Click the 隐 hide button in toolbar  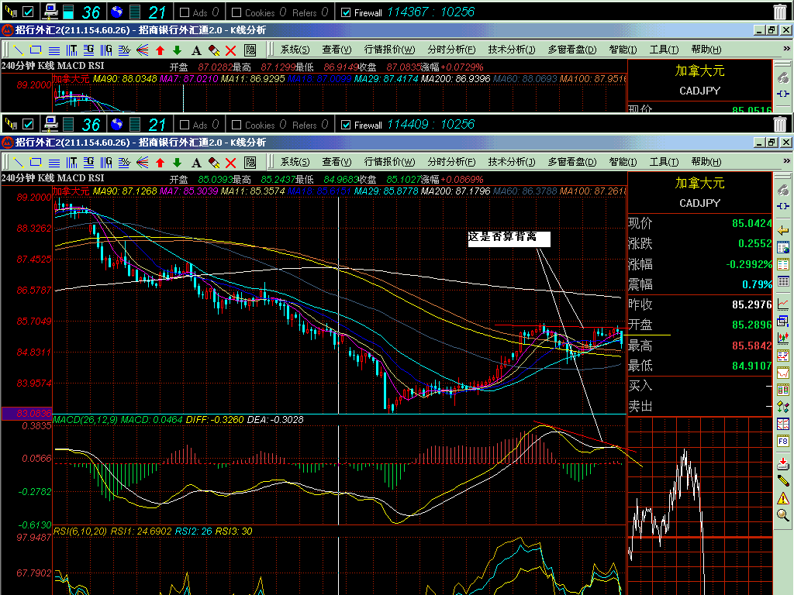click(250, 161)
